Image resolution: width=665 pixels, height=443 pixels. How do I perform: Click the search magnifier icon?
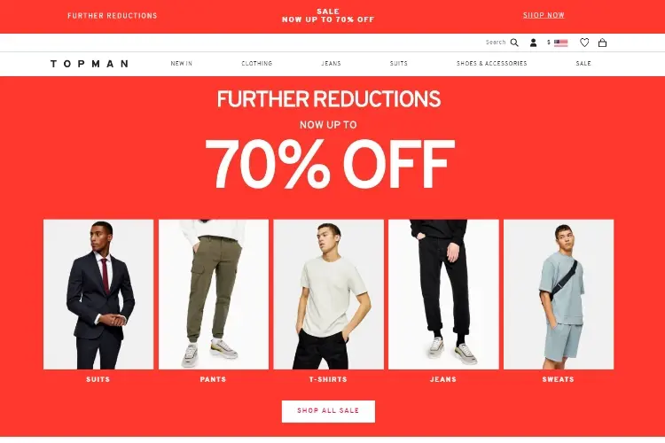tap(514, 43)
